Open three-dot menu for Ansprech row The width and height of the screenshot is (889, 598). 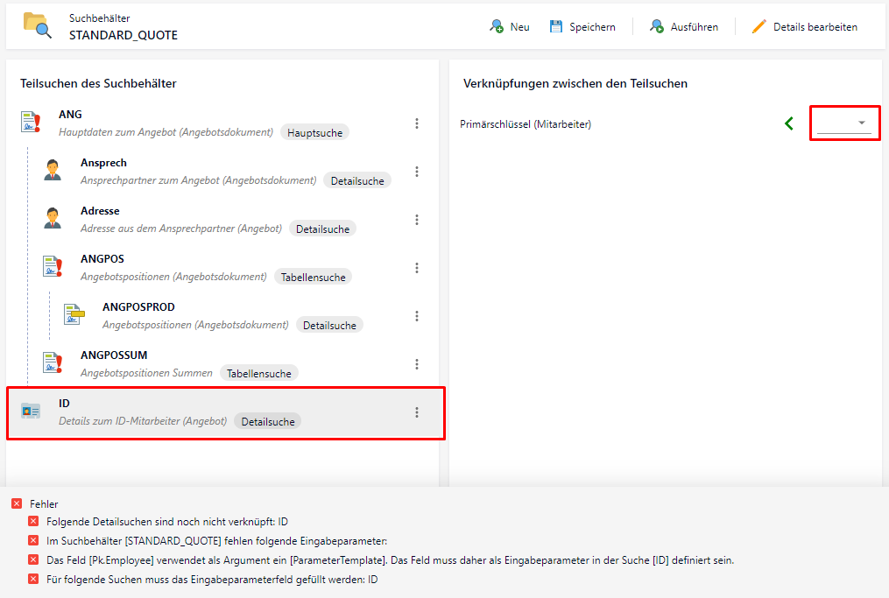[x=417, y=172]
